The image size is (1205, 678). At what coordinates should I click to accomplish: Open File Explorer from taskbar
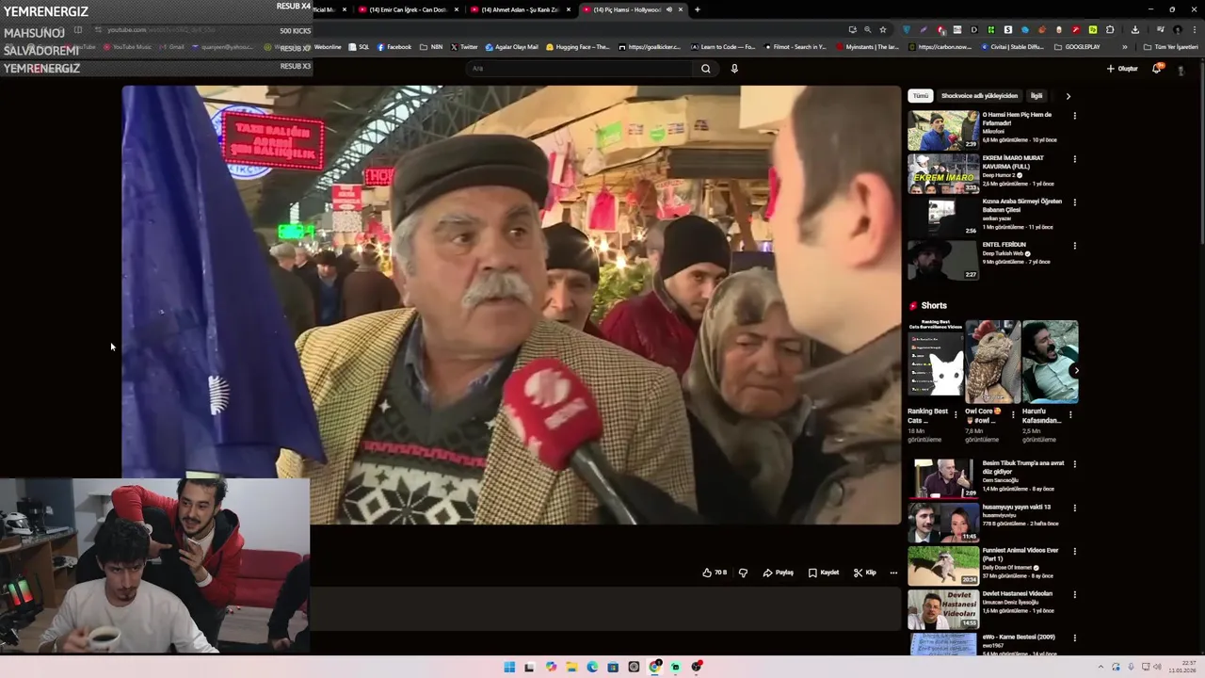[571, 667]
